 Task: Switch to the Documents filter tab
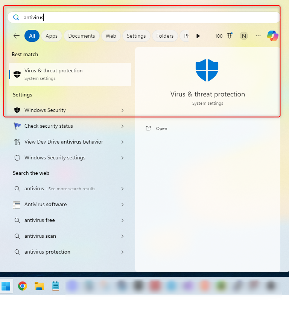(82, 36)
